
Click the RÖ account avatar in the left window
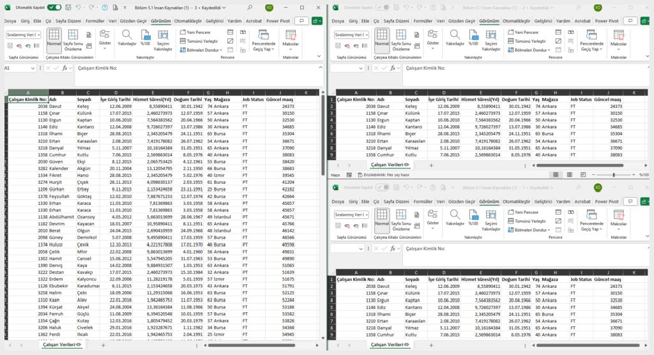(270, 8)
